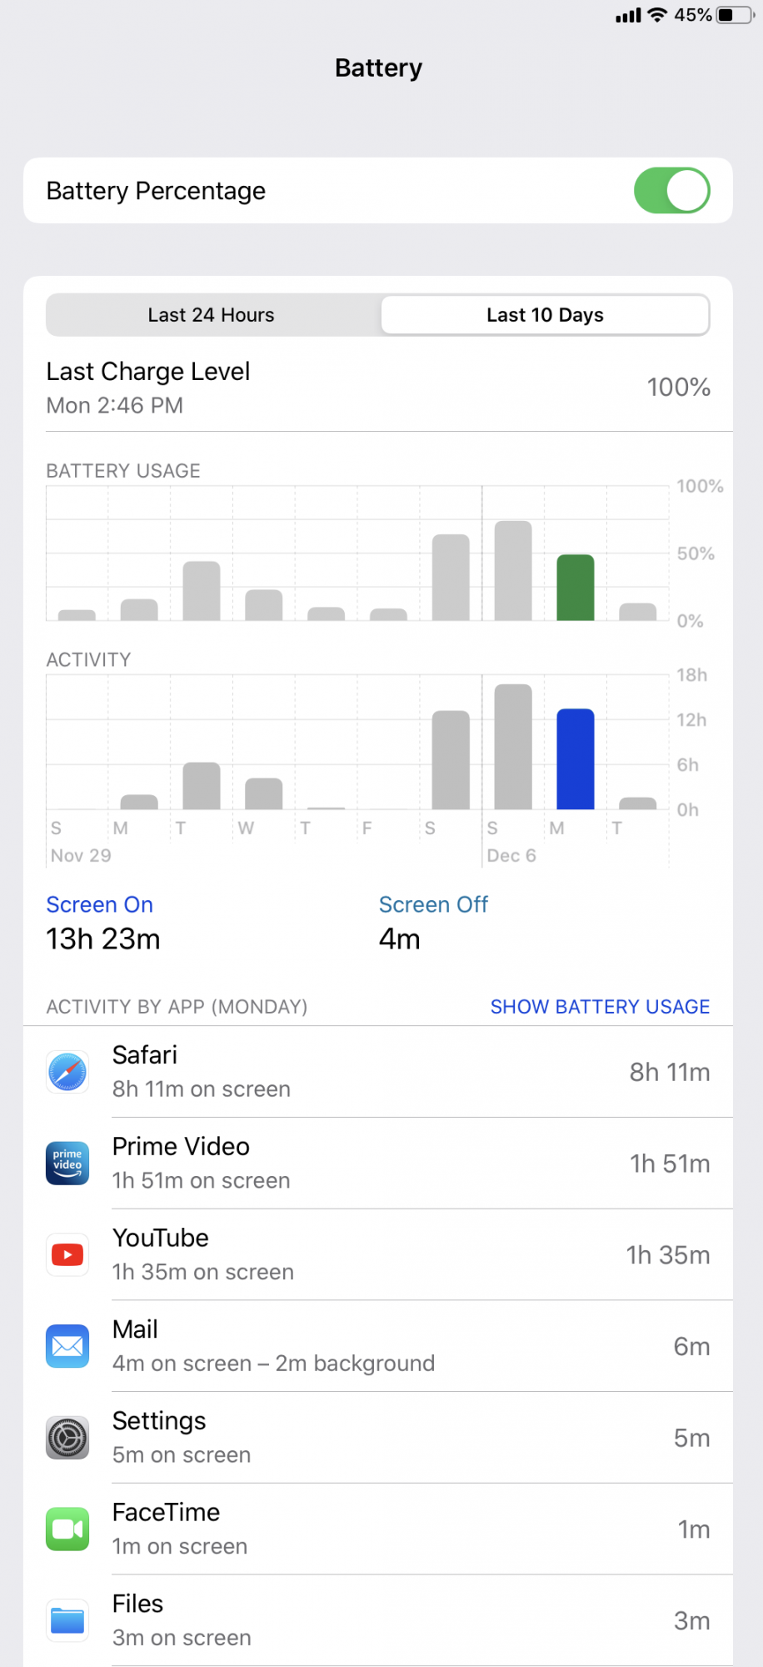The height and width of the screenshot is (1667, 763).
Task: Tap the Wi-Fi icon in status bar
Action: tap(657, 15)
